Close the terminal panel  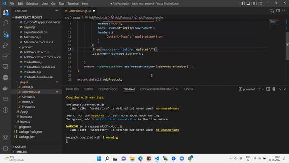click(x=285, y=89)
